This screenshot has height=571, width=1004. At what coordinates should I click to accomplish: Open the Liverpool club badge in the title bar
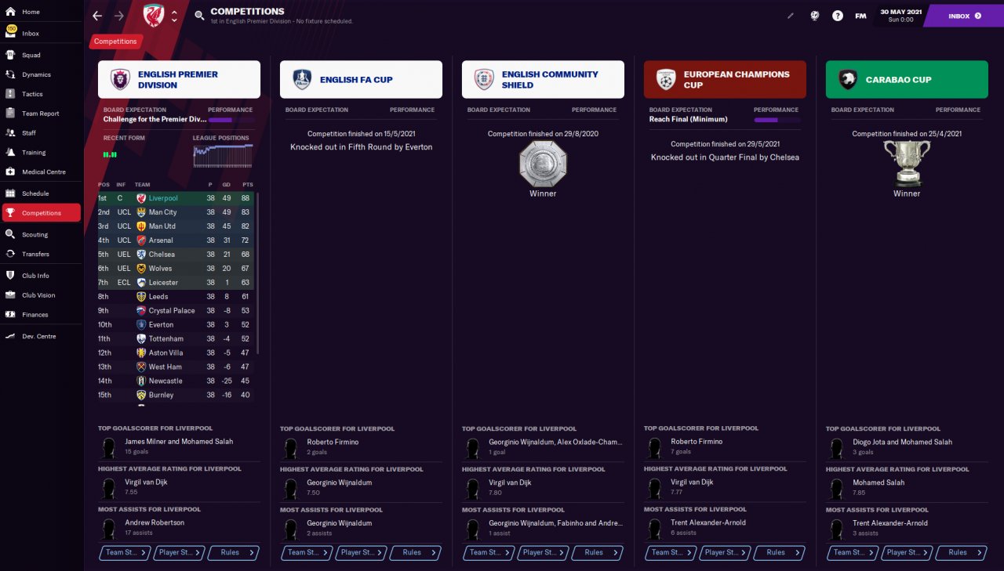tap(154, 15)
